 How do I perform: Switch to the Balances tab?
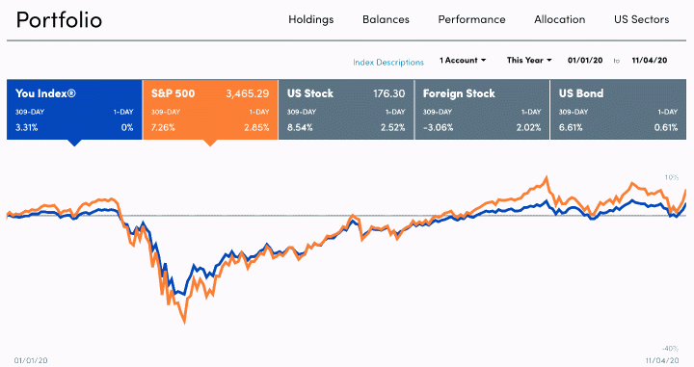pos(386,19)
